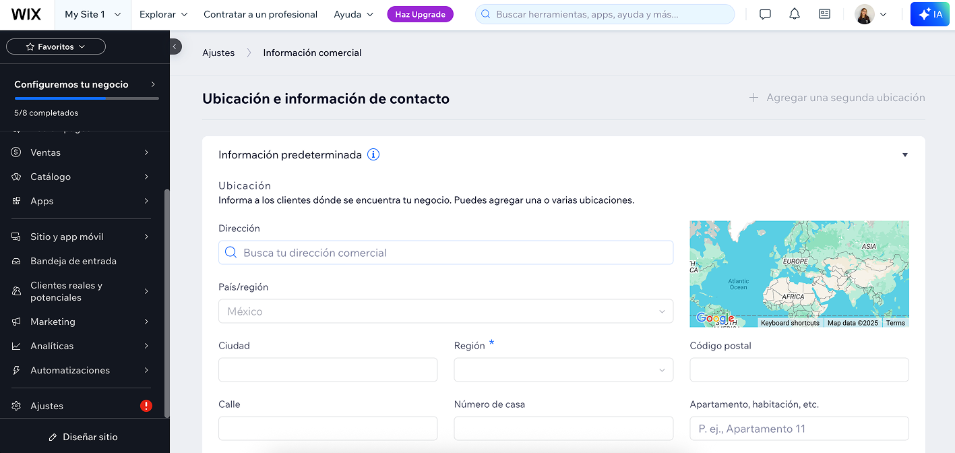Viewport: 955px width, 453px height.
Task: Open the map Terms link
Action: point(896,323)
